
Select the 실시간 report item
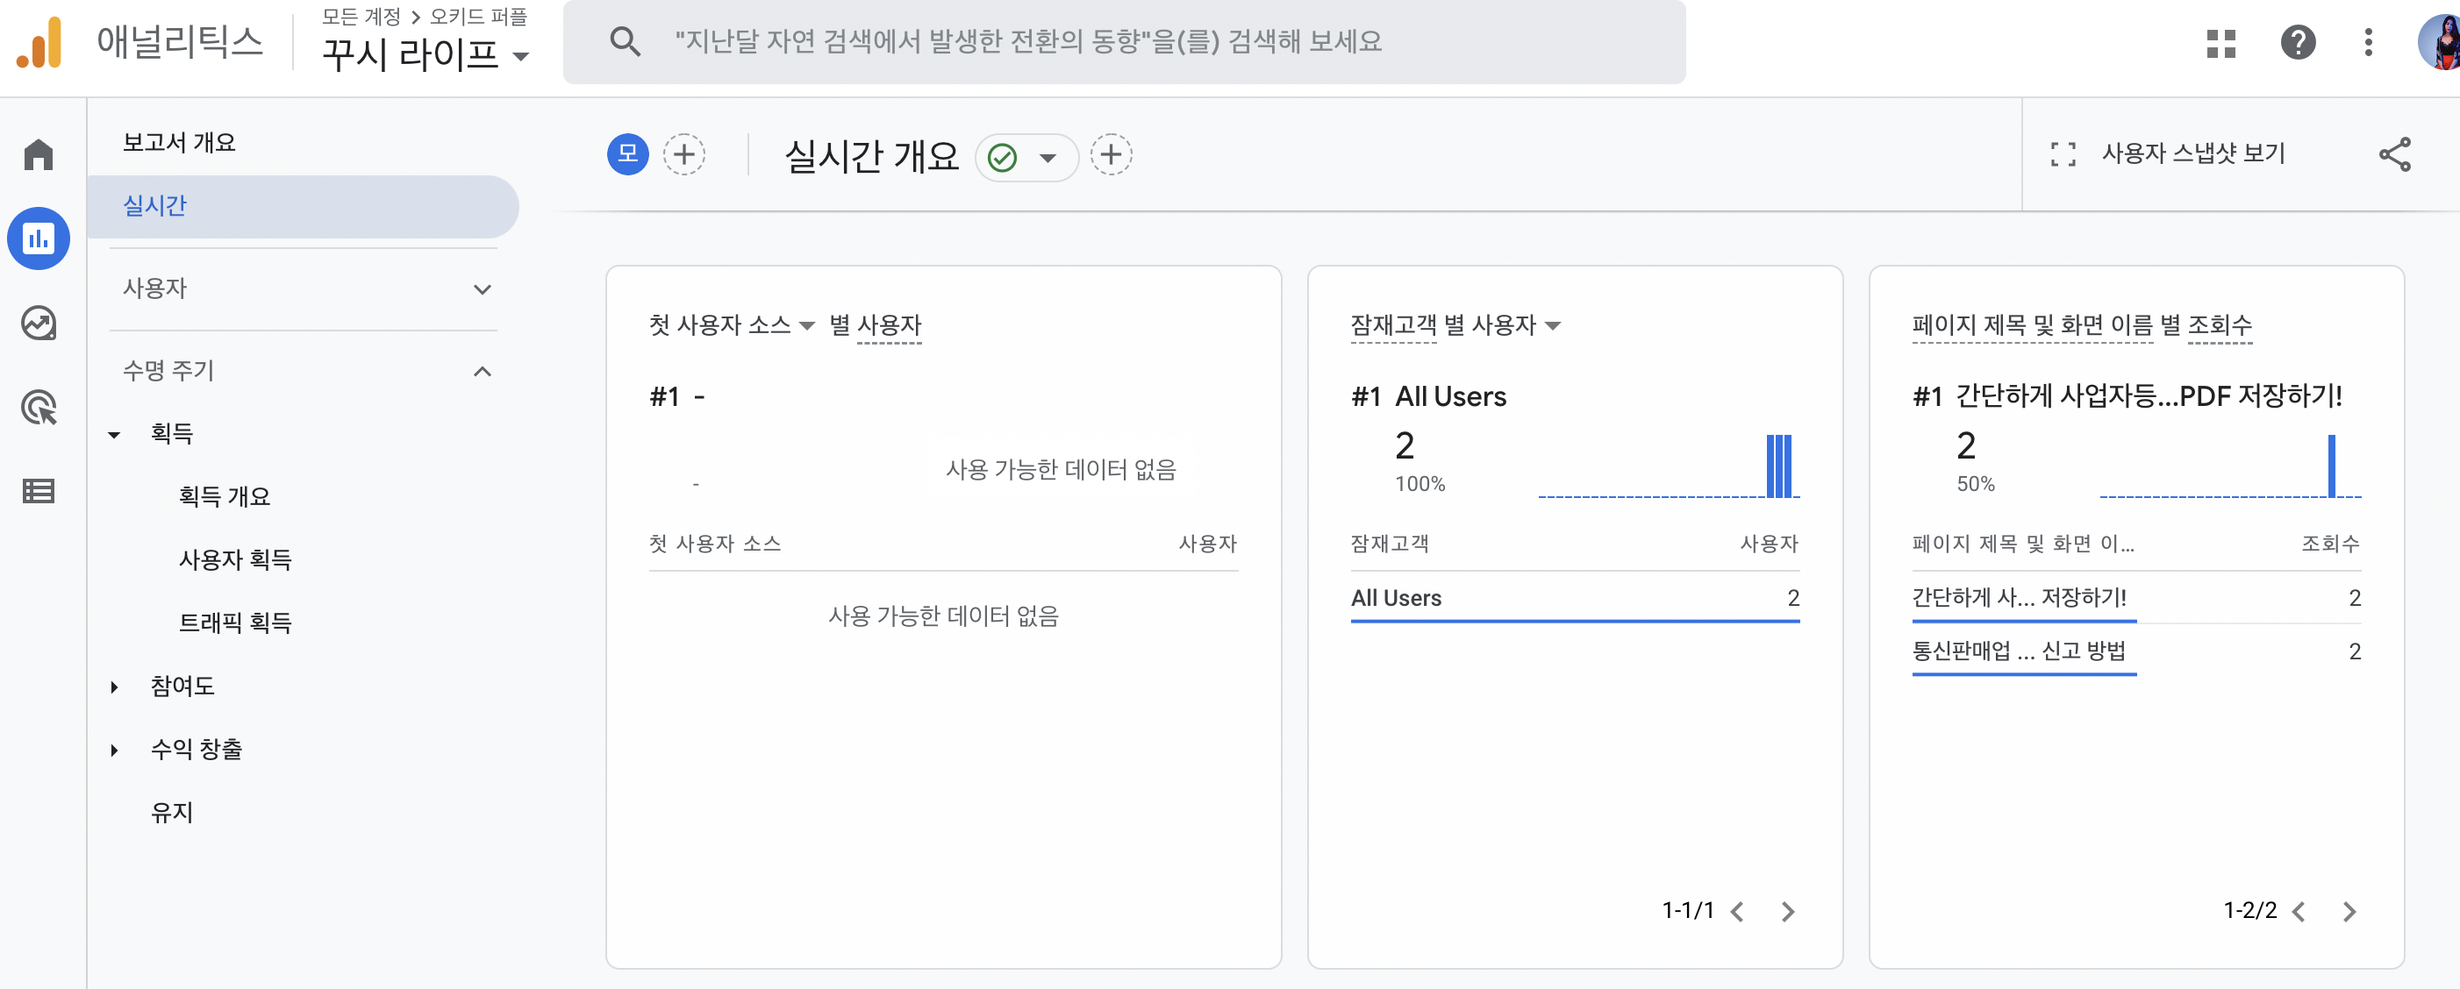(303, 206)
